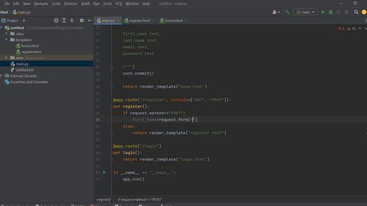
Task: Click the app.run() line of code
Action: [x=134, y=179]
